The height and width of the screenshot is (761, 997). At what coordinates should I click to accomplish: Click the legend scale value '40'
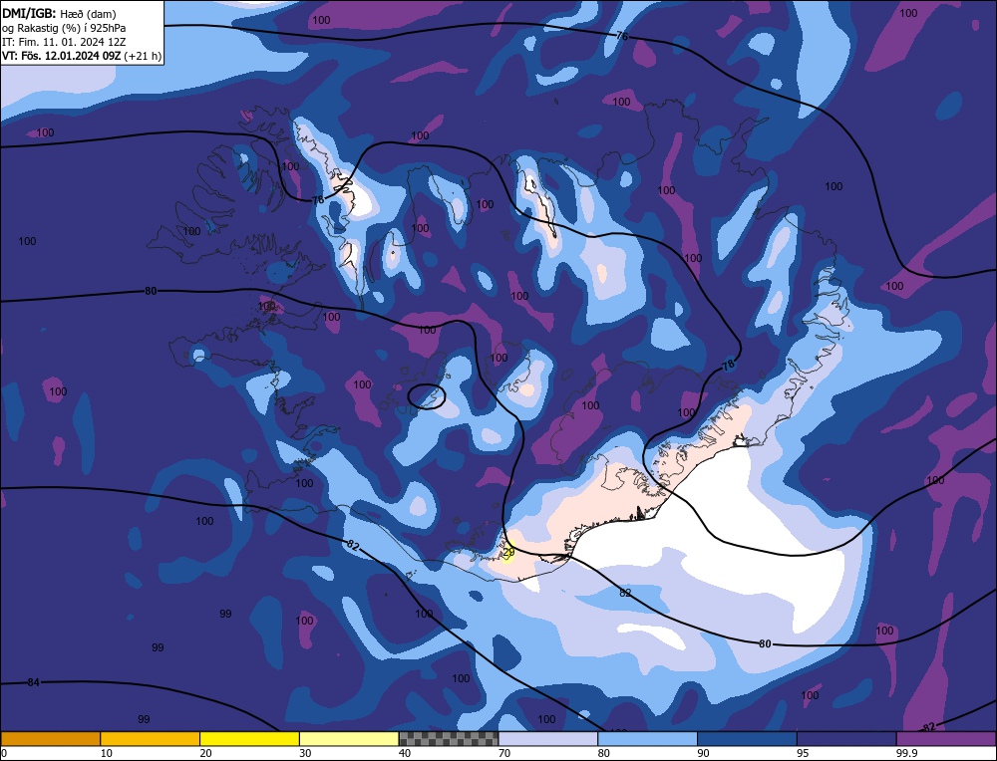pyautogui.click(x=405, y=753)
